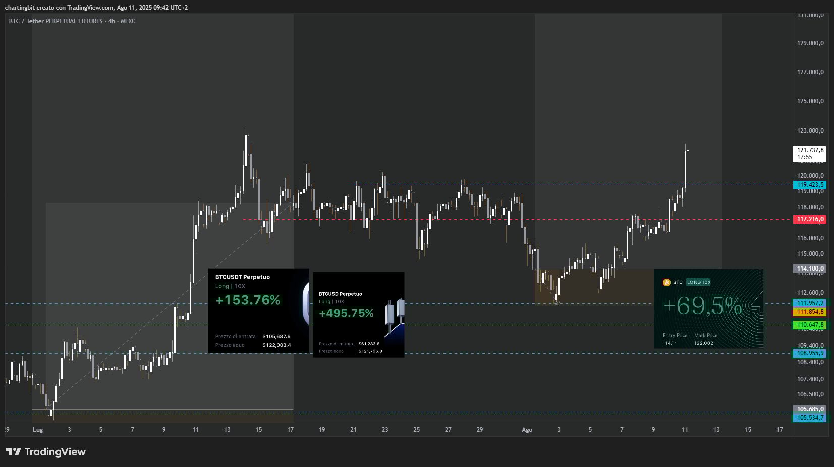Click the 106.500,0 price axis label
Image resolution: width=834 pixels, height=467 pixels.
(810, 394)
